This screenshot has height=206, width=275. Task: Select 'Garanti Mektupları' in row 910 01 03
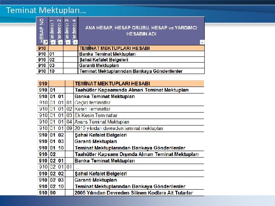(95, 142)
